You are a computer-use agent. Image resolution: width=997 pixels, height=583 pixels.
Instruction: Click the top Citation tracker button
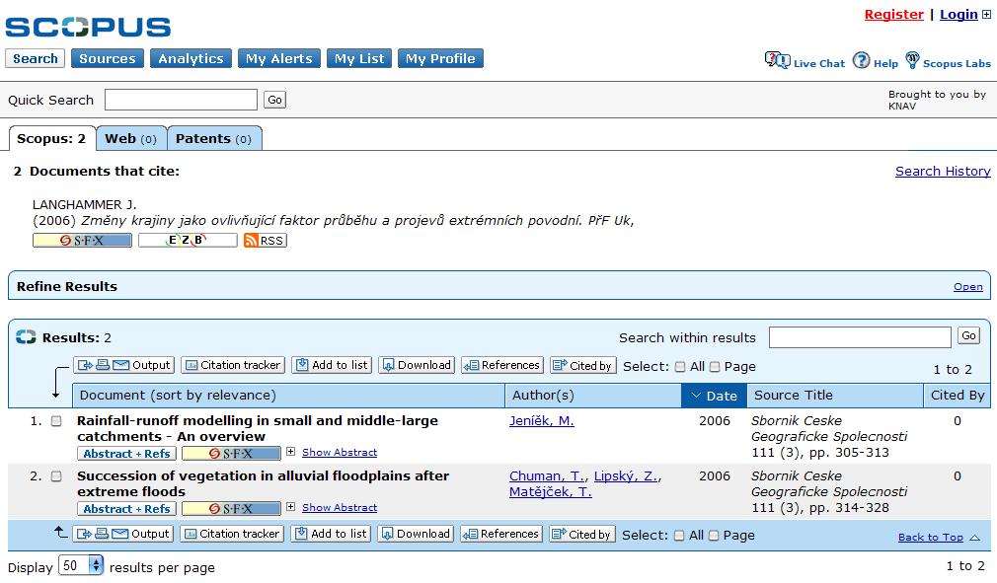click(233, 365)
